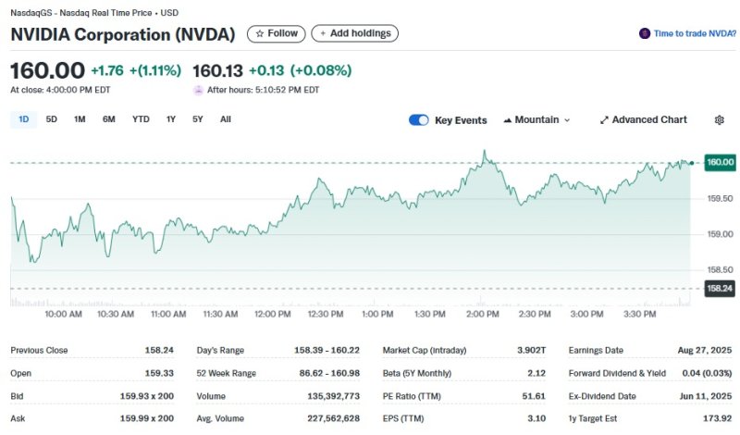
Task: Open the Mountain chart type dropdown
Action: tap(536, 120)
